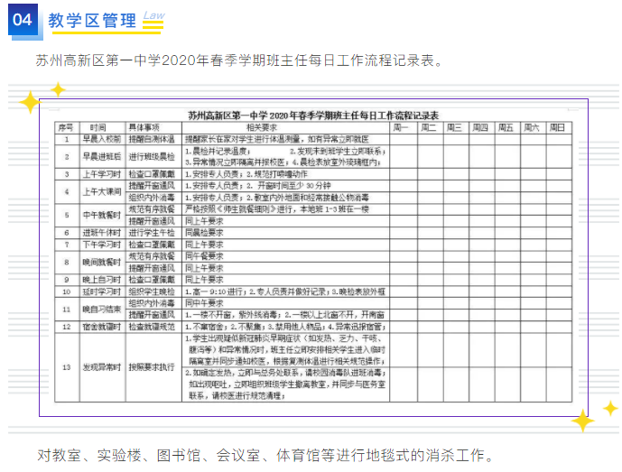The height and width of the screenshot is (472, 622).
Task: Open the embedded work-flow record table image
Action: [313, 257]
